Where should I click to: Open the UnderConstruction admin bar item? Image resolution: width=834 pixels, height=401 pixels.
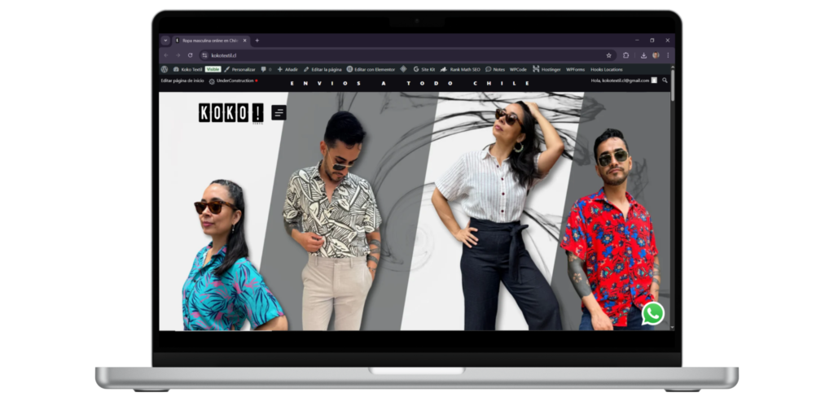(x=233, y=81)
